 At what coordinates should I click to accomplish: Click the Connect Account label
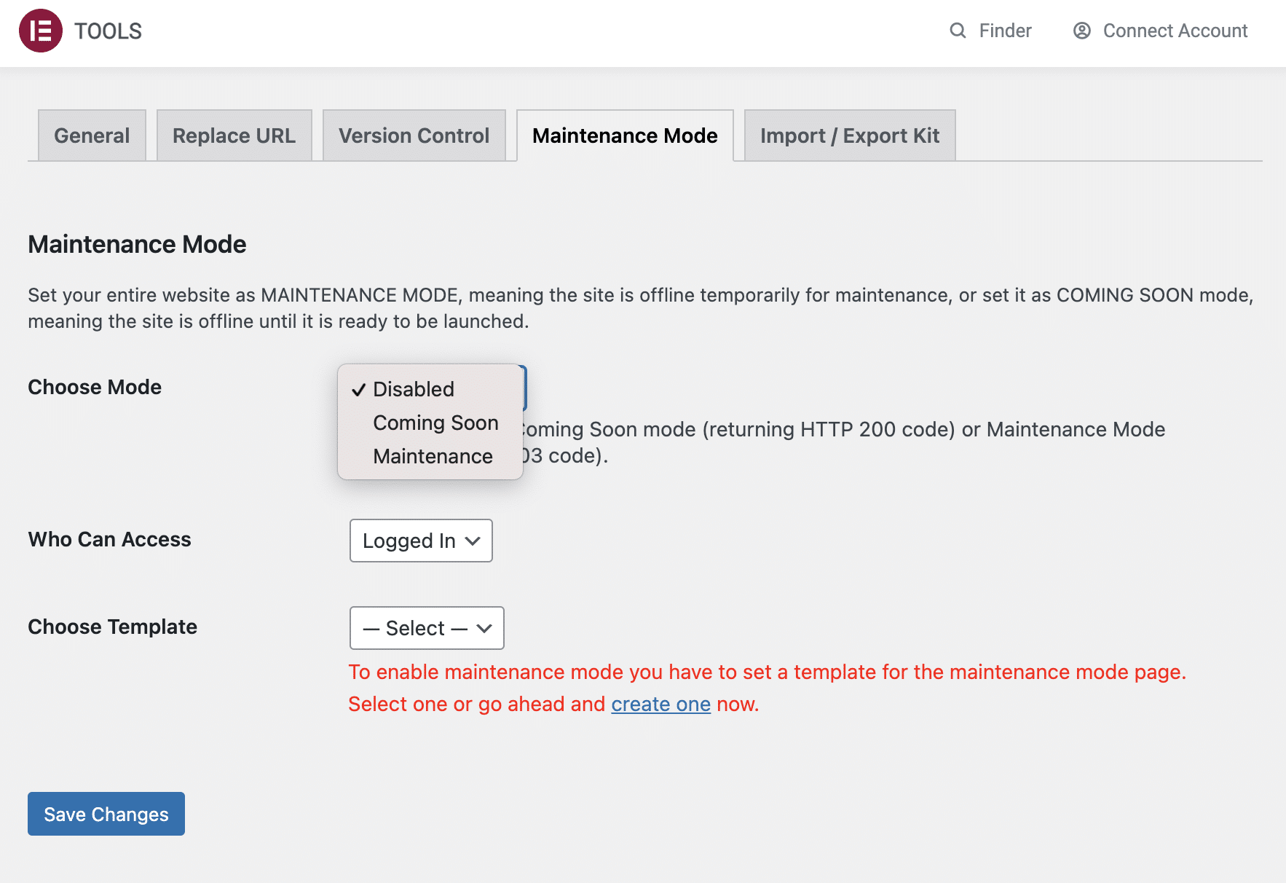point(1175,31)
